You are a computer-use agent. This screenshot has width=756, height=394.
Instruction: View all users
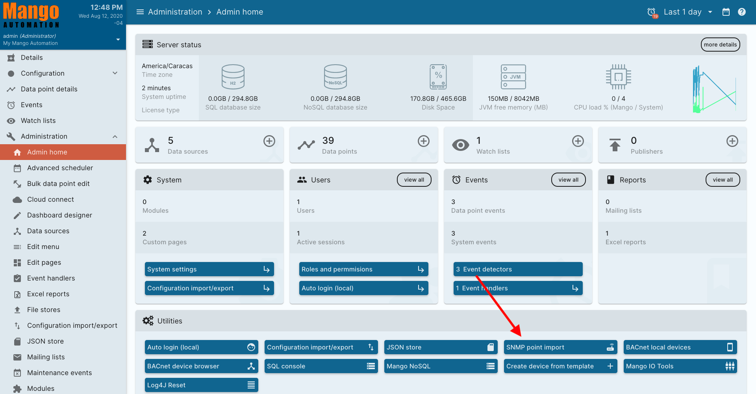click(x=414, y=180)
